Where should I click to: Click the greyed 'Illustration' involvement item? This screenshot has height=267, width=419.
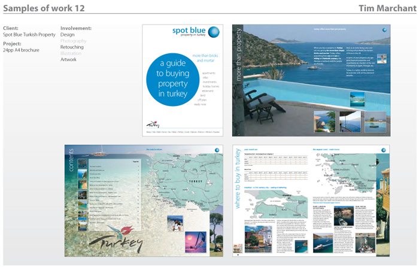71,53
